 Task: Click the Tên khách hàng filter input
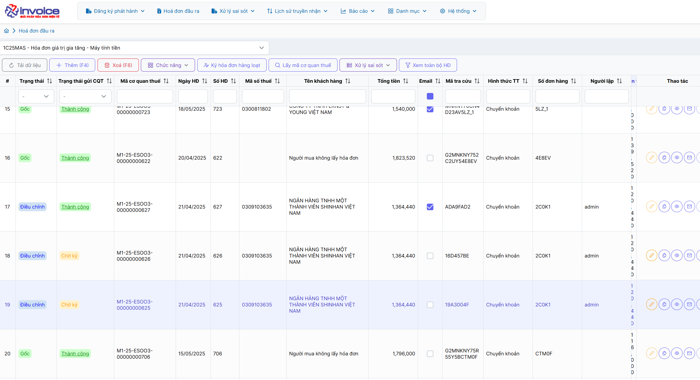click(x=327, y=97)
